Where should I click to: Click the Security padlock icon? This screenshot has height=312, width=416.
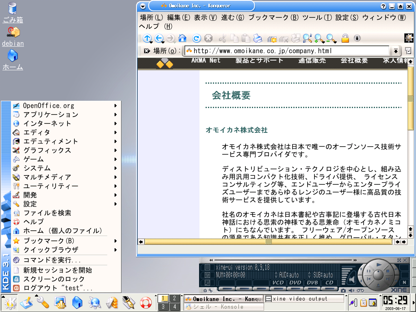tap(345, 39)
